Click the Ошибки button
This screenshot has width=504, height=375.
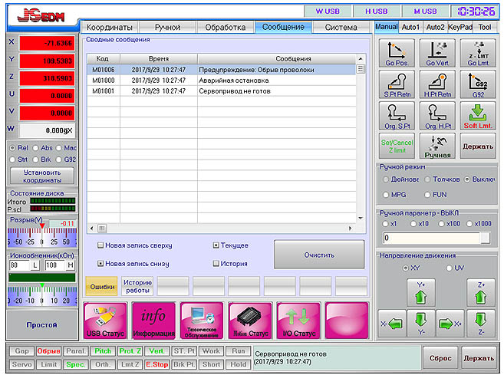[102, 286]
